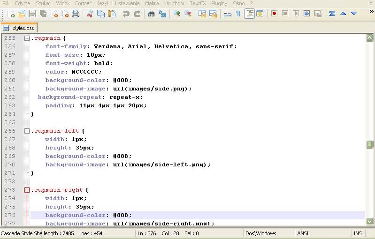Click the 'Ln : 276' status text
The height and width of the screenshot is (239, 375).
[x=146, y=233]
